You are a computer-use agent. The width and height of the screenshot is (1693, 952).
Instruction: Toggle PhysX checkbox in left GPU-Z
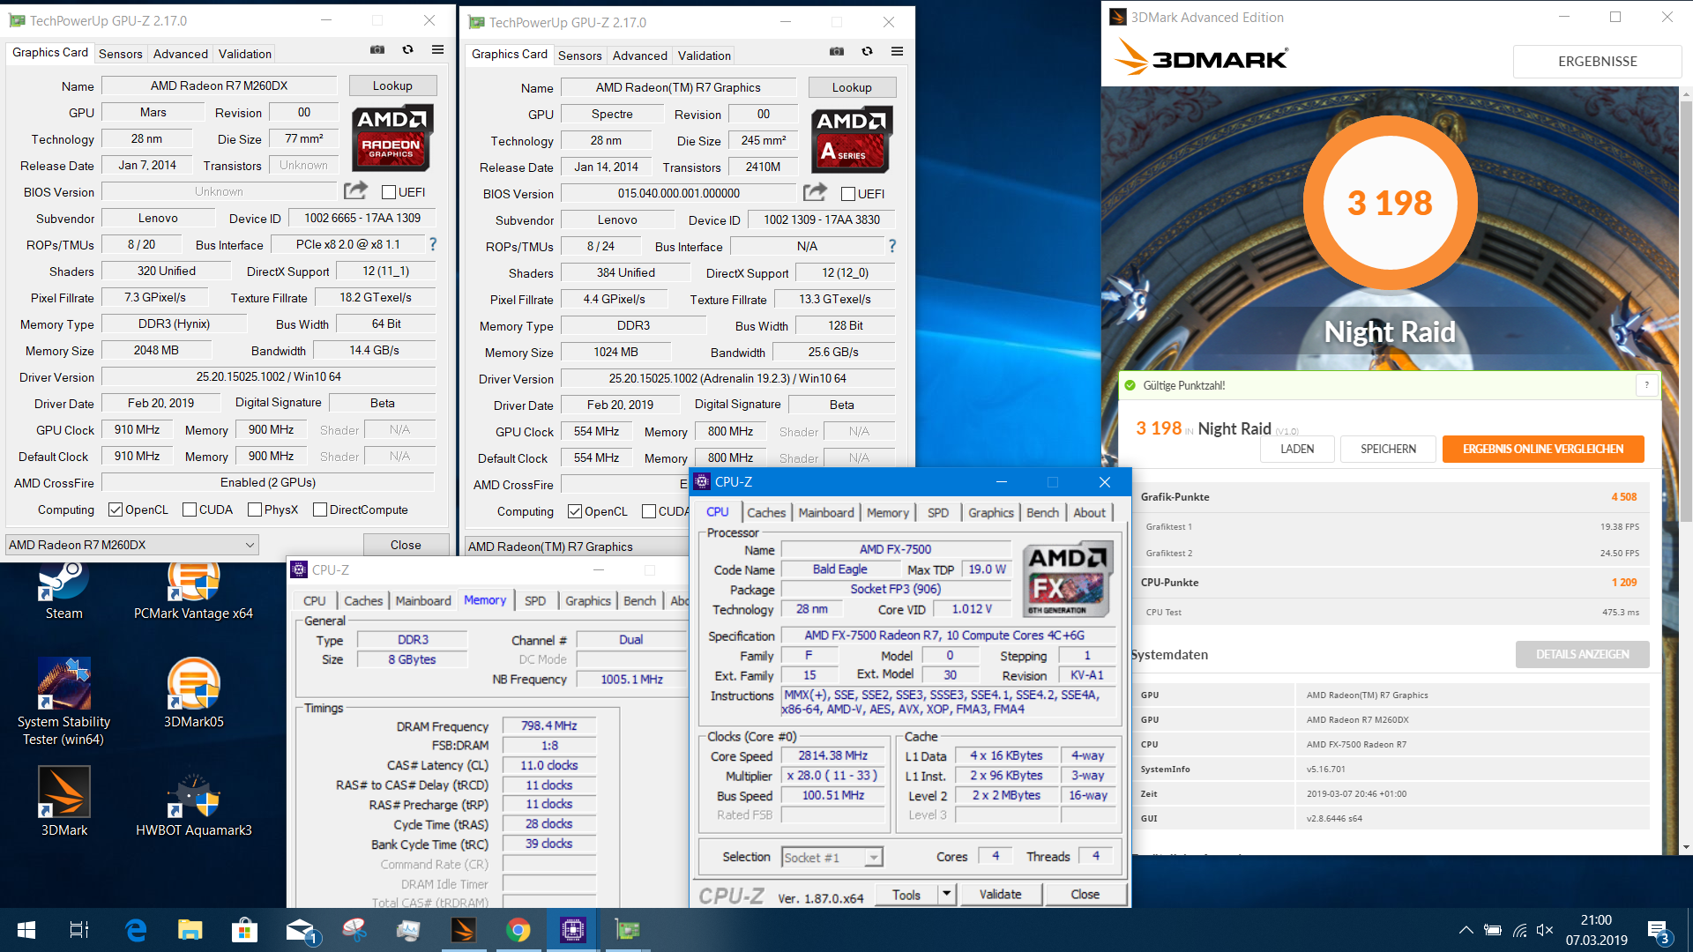tap(254, 509)
